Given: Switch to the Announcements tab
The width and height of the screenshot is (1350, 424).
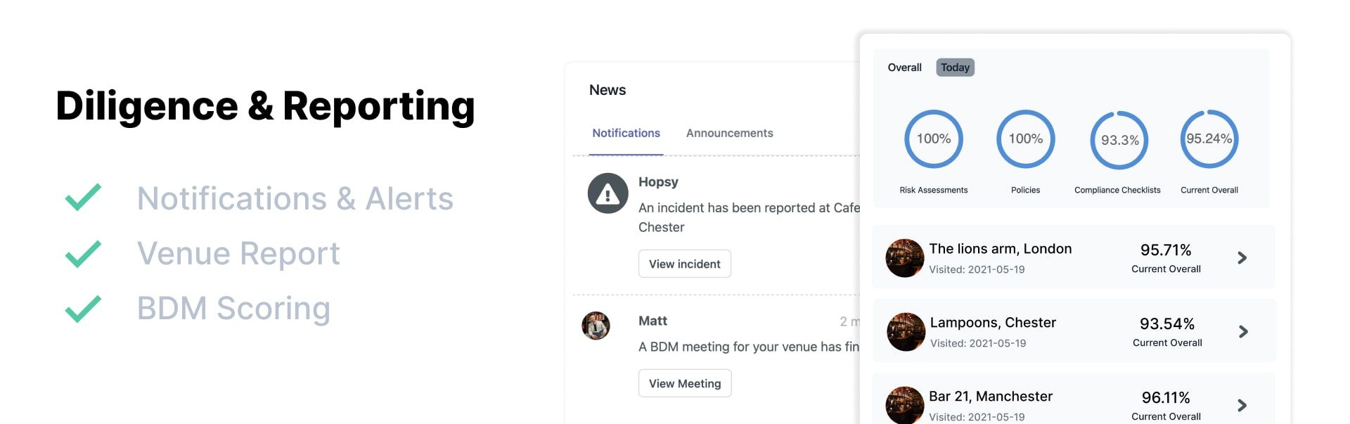Looking at the screenshot, I should click(729, 133).
